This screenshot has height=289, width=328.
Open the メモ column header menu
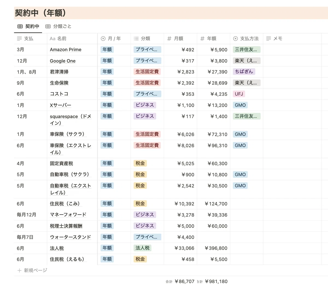(292, 39)
